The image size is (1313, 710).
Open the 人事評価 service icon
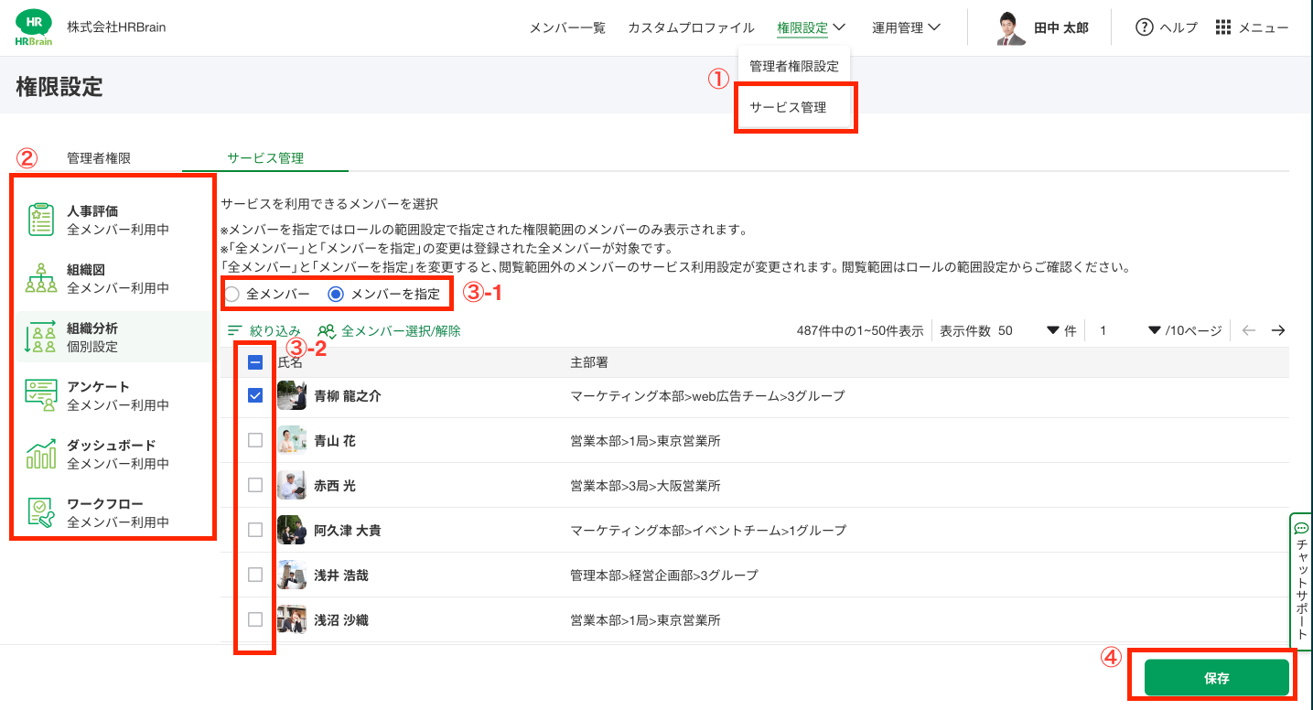pyautogui.click(x=41, y=220)
